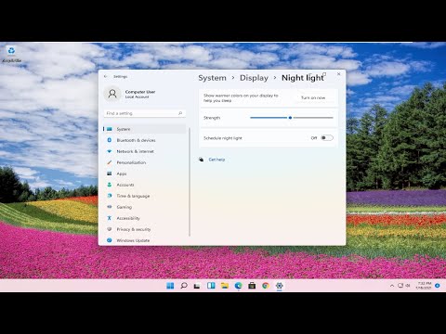Viewport: 446px width, 334px height.
Task: Click the Privacy & security shield icon
Action: pyautogui.click(x=110, y=229)
